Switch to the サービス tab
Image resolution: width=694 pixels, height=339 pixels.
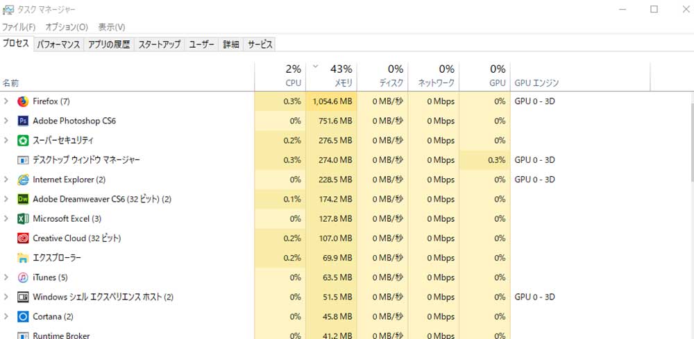pos(260,44)
